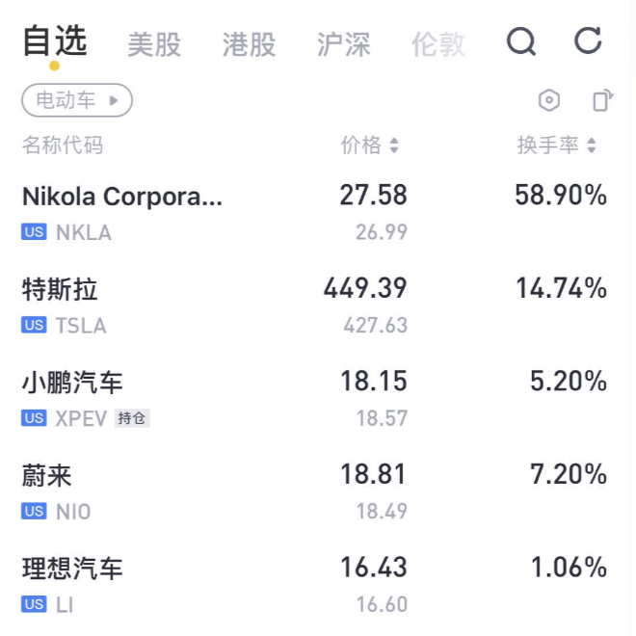Click the US badge beside NKLA

click(35, 232)
